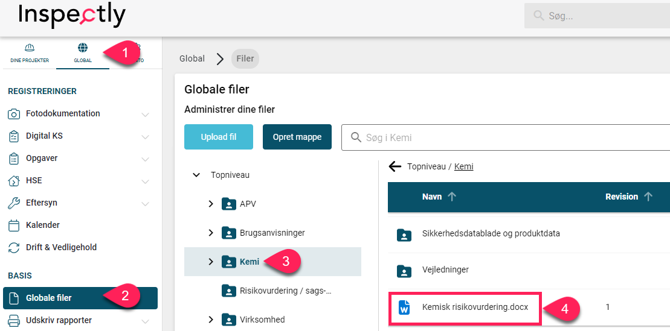Open Opgaver menu item

42,158
